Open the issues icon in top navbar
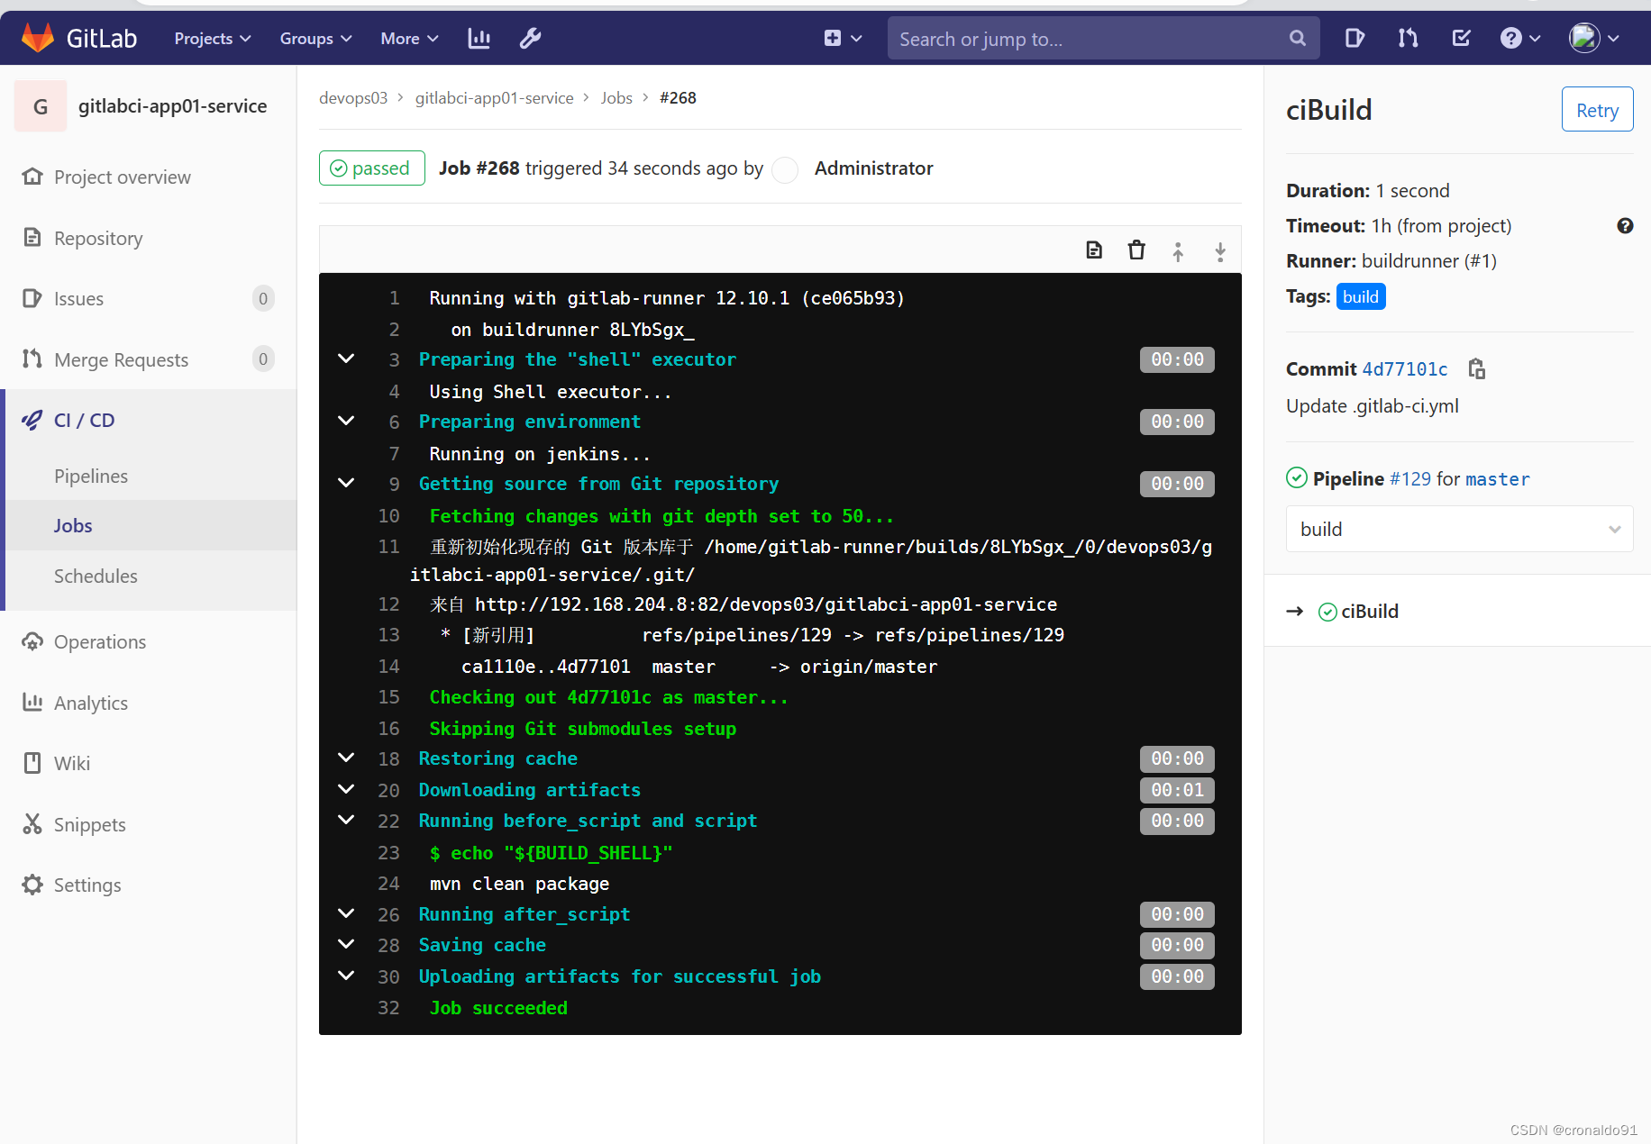Viewport: 1651px width, 1144px height. tap(1354, 38)
